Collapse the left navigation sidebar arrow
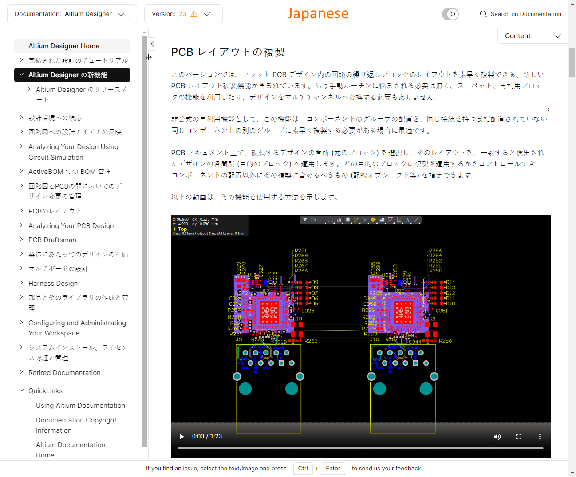 [x=152, y=44]
